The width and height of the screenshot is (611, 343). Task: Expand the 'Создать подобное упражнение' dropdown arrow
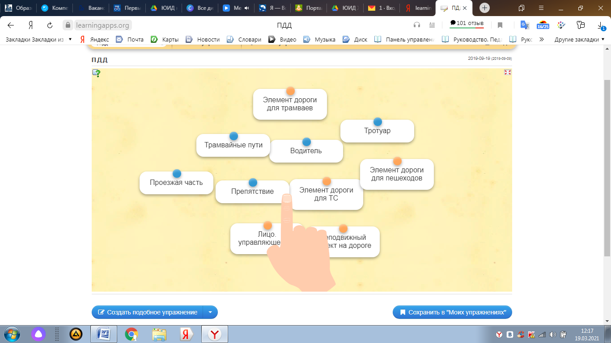(210, 312)
